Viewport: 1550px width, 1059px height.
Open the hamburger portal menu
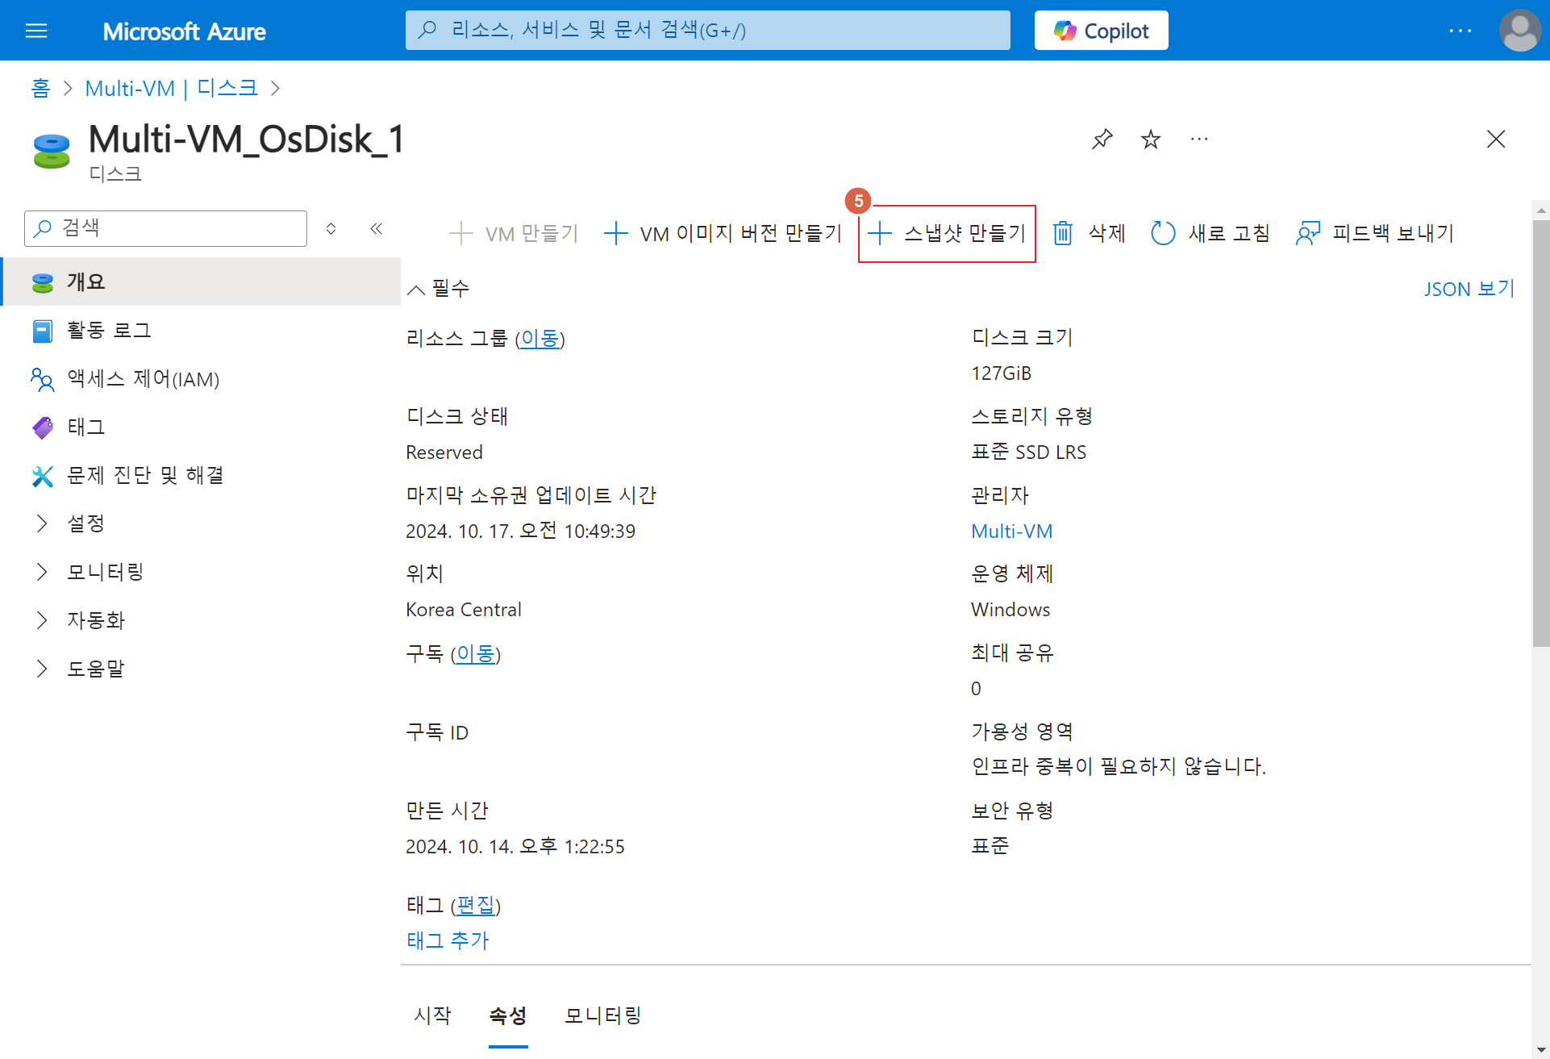[x=36, y=31]
